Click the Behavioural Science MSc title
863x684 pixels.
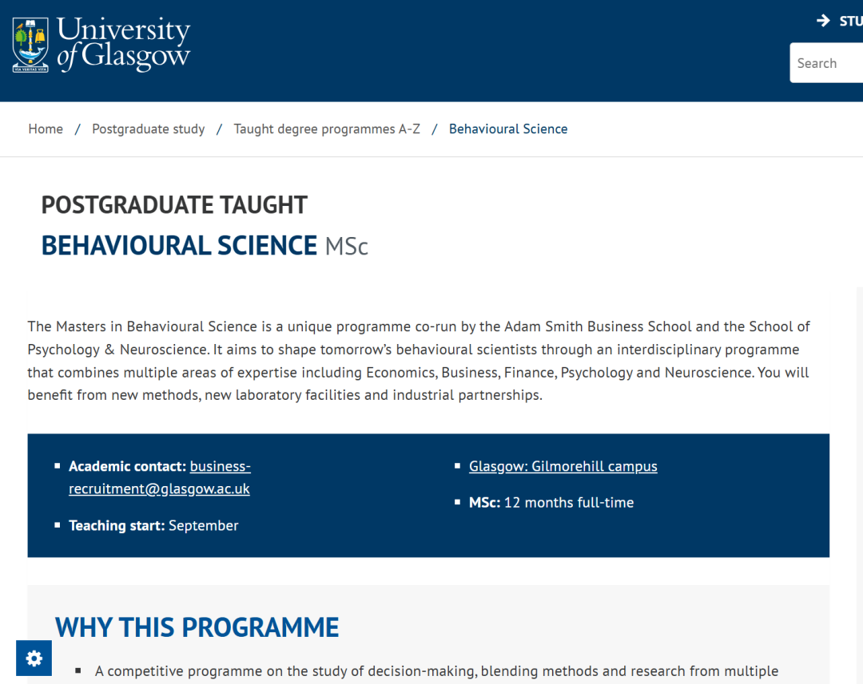[x=205, y=246]
